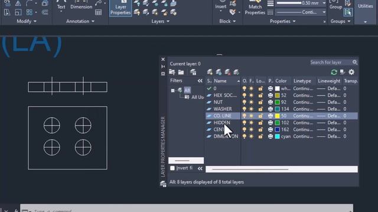The image size is (378, 212).
Task: Click All Used Layers filter icon
Action: pos(187,97)
